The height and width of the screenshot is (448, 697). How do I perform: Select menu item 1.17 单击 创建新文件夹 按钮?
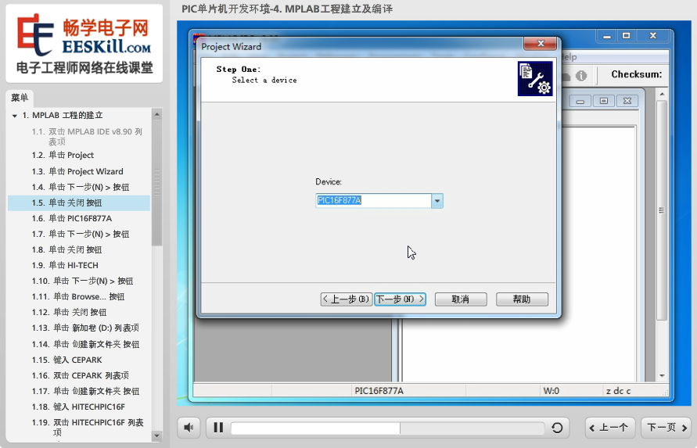pos(85,391)
